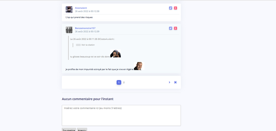Select page 1 in pagination
This screenshot has width=276, height=131.
coord(119,82)
